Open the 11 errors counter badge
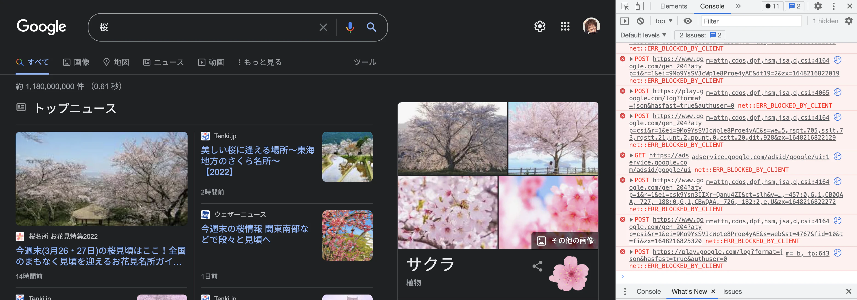Image resolution: width=857 pixels, height=300 pixels. [x=772, y=6]
